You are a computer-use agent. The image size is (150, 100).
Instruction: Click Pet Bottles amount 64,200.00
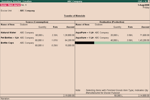[70, 40]
